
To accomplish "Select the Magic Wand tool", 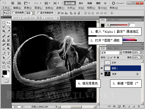I will [9, 27].
